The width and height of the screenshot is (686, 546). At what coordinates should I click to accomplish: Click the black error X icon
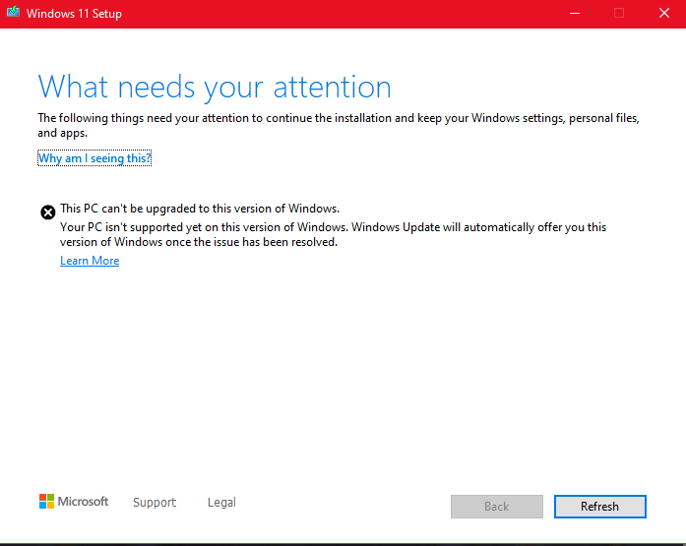(48, 212)
